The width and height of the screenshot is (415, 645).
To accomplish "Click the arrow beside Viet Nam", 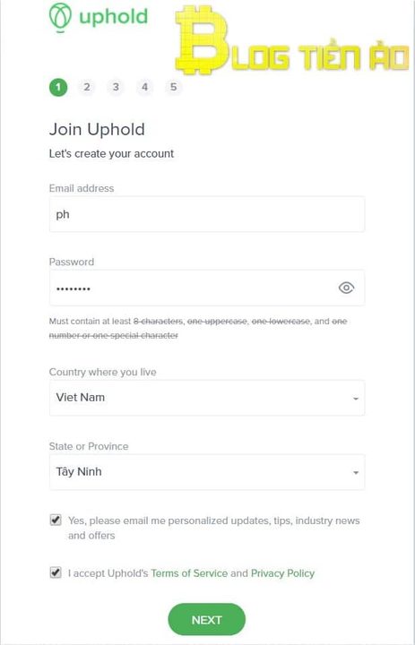I will pos(356,399).
